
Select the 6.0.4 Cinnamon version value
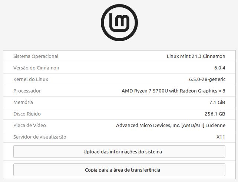click(x=219, y=68)
